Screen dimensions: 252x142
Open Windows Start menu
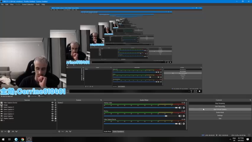click(x=3, y=139)
